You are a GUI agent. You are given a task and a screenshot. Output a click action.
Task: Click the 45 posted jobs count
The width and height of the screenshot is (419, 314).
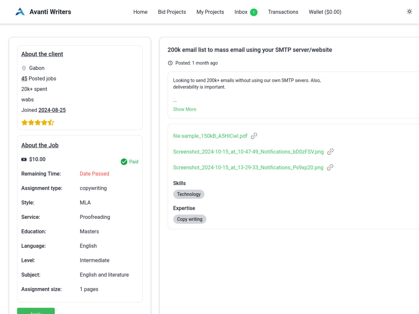point(24,79)
